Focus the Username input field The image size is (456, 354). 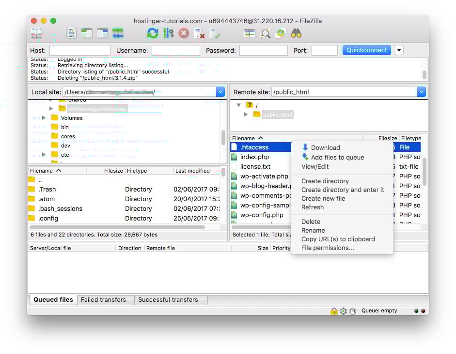pyautogui.click(x=175, y=50)
